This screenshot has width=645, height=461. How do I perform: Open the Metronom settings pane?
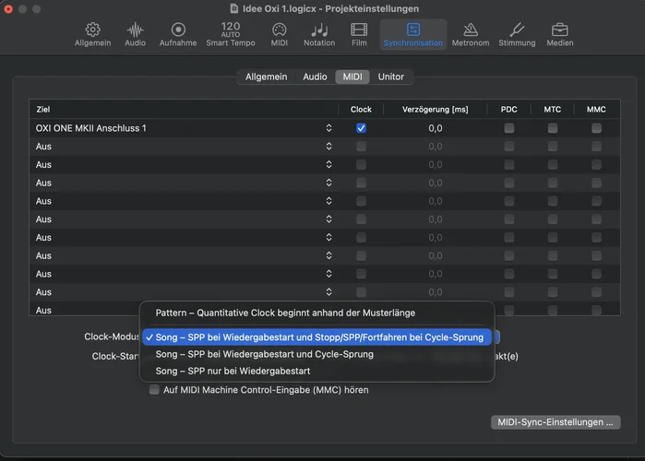pyautogui.click(x=471, y=34)
